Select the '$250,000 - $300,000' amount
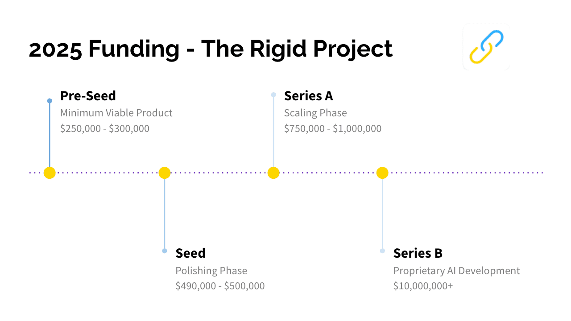Screen dimensions: 571x321 105,129
